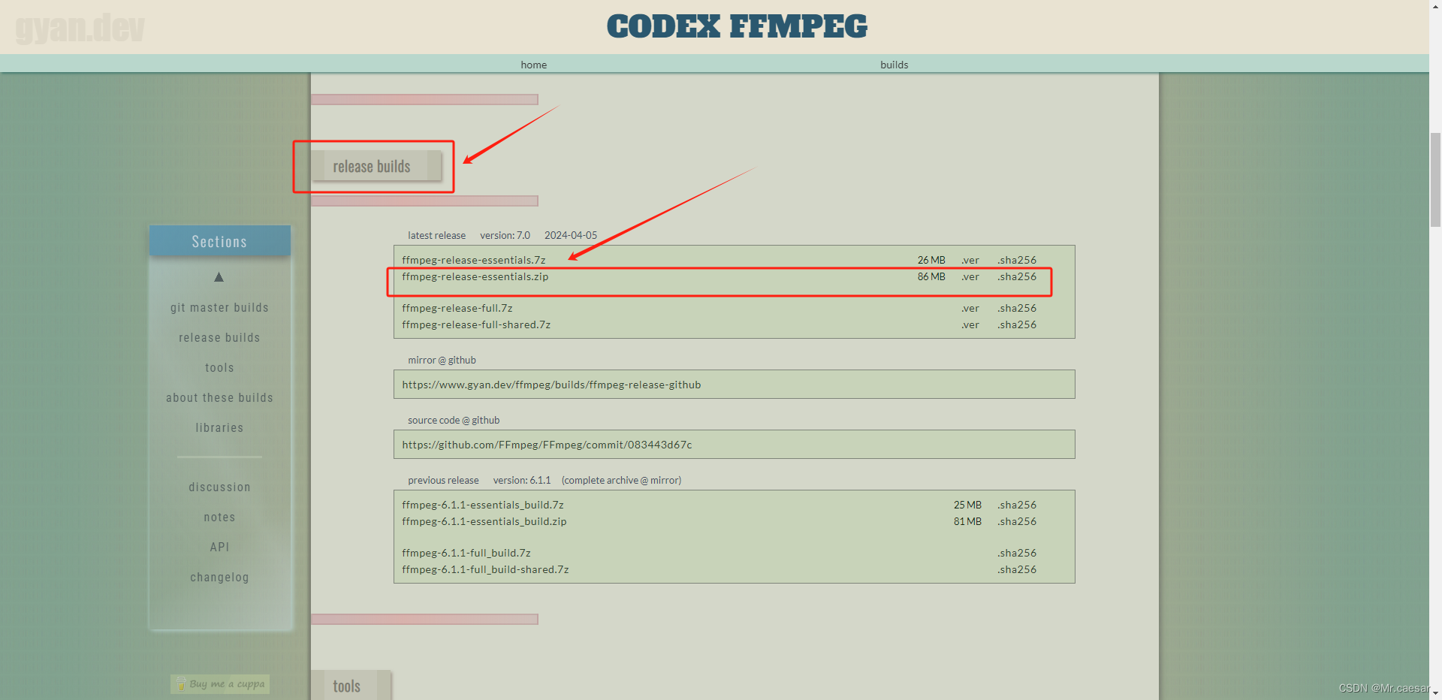Open the sha256 link for ffmpeg-release-full.7z
Screen dimensions: 1442x700
coord(1017,308)
